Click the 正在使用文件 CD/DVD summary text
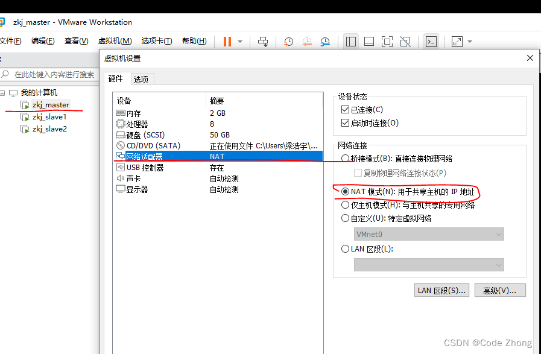The width and height of the screenshot is (541, 354). click(264, 145)
